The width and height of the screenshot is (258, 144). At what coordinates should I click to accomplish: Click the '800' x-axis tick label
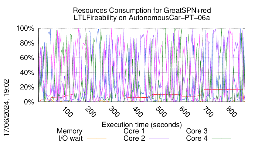[231, 112]
